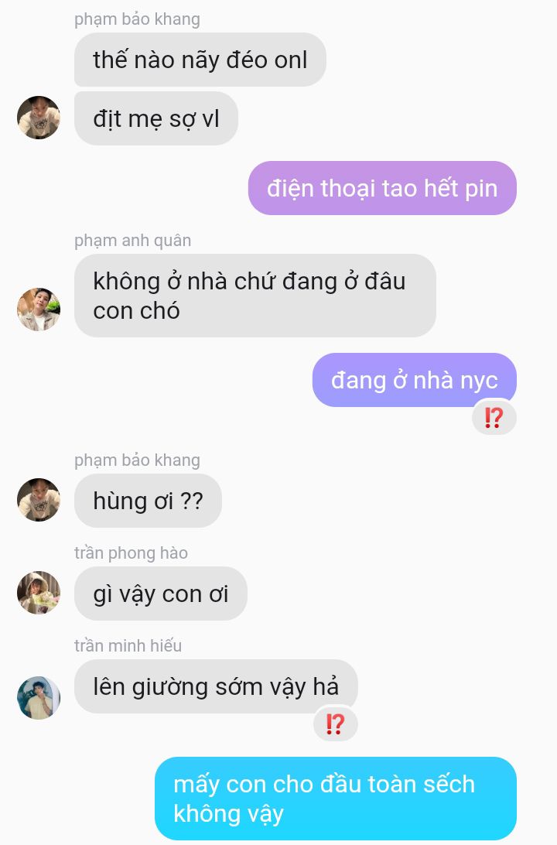
Task: Tap top sender name 'phạm bảo khang'
Action: click(137, 19)
